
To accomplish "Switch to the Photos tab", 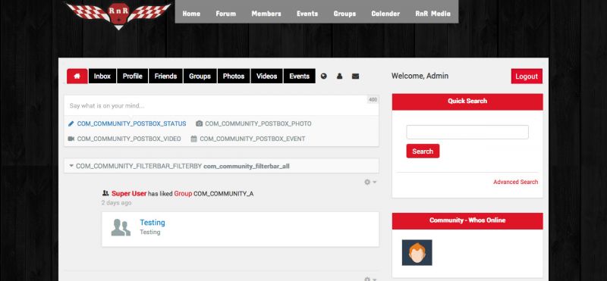I will coord(234,76).
